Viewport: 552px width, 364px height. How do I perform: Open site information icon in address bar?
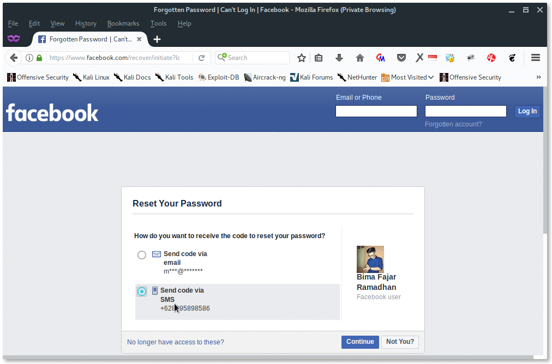tap(29, 58)
